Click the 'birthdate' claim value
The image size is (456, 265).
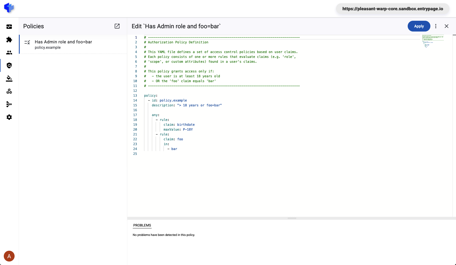pos(186,125)
